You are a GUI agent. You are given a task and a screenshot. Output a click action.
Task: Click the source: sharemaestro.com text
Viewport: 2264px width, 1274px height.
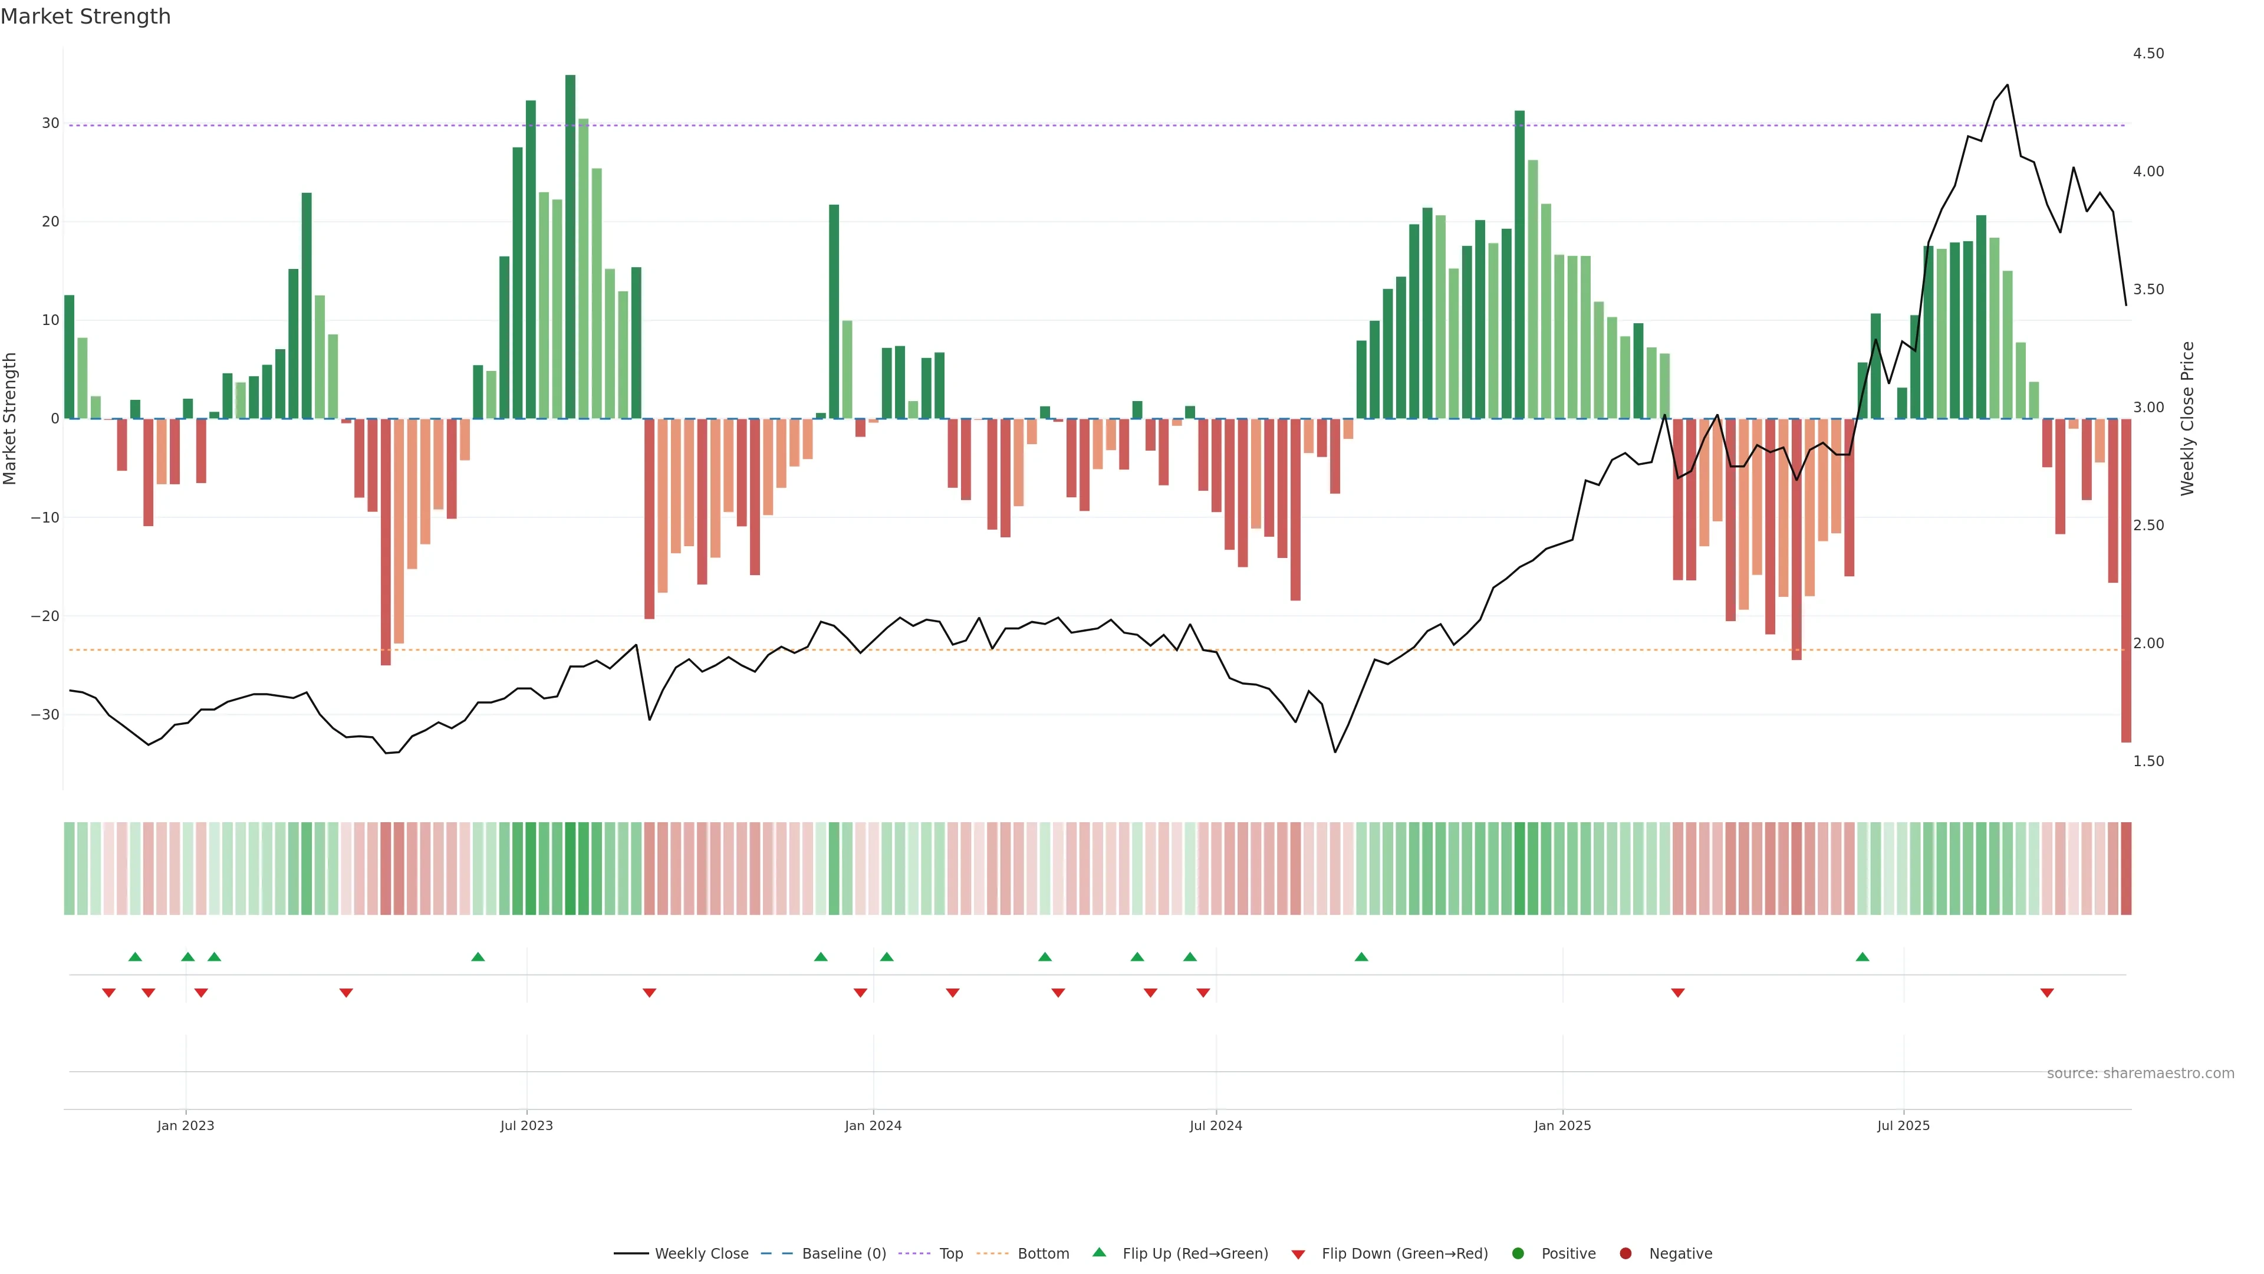2140,1073
